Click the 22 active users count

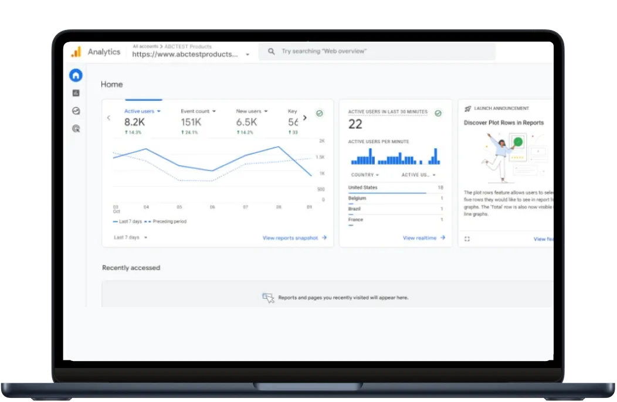[355, 124]
